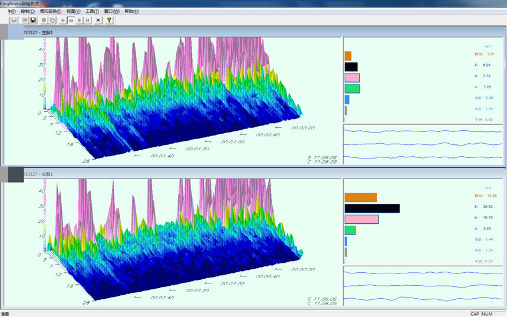Click the high-beta value '1.04' text

pos(489,250)
